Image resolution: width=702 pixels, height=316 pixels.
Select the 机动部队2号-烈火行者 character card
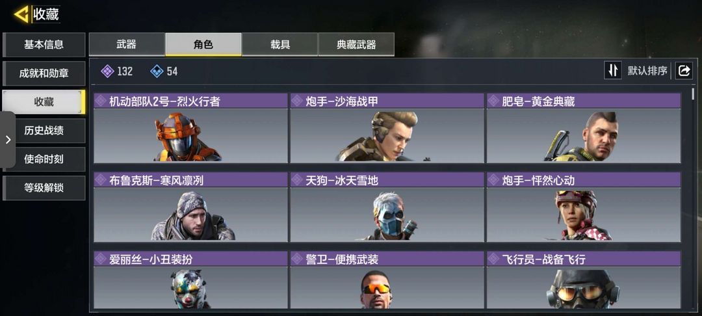[x=190, y=128]
